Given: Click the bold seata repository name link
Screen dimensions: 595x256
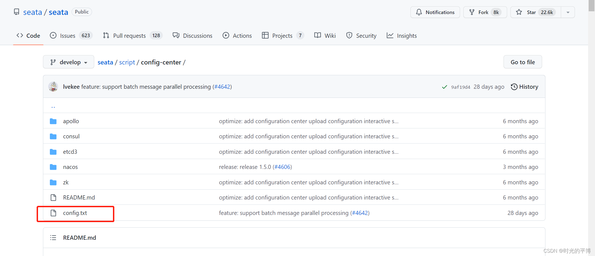Looking at the screenshot, I should [x=58, y=12].
